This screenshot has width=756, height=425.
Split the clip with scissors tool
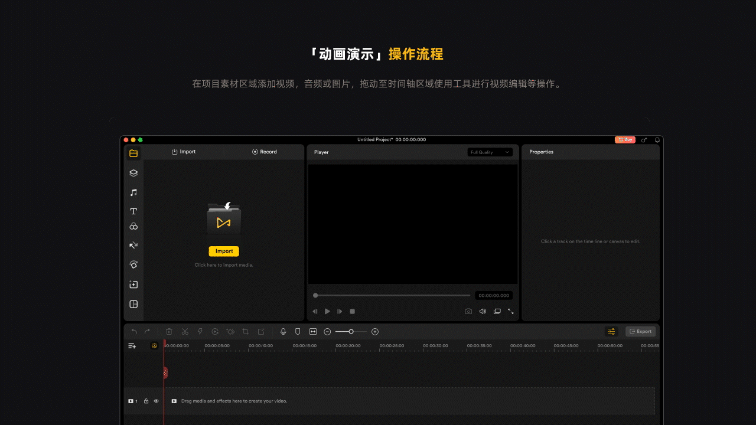[x=185, y=332]
